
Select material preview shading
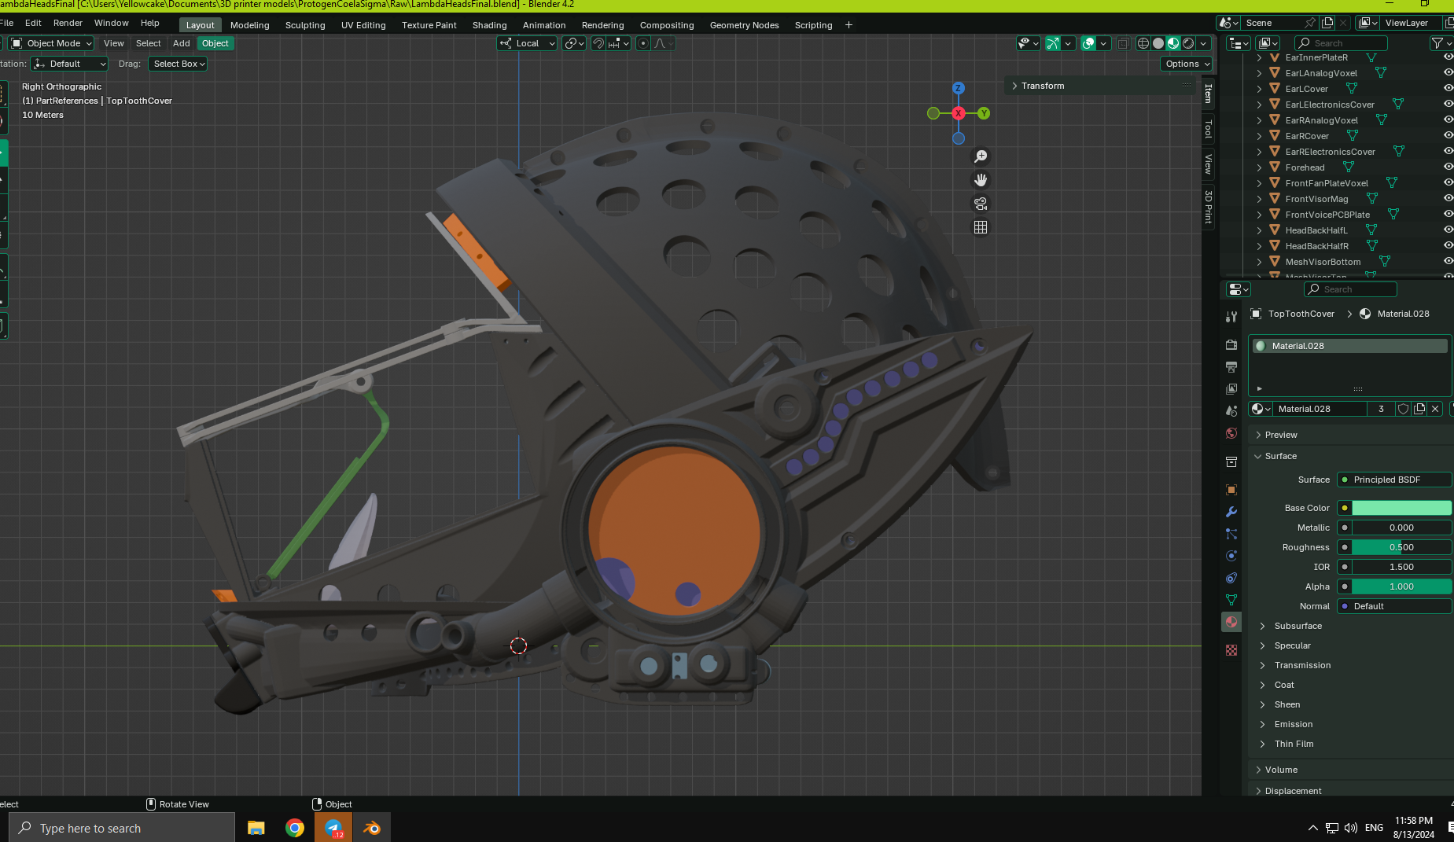(1173, 43)
